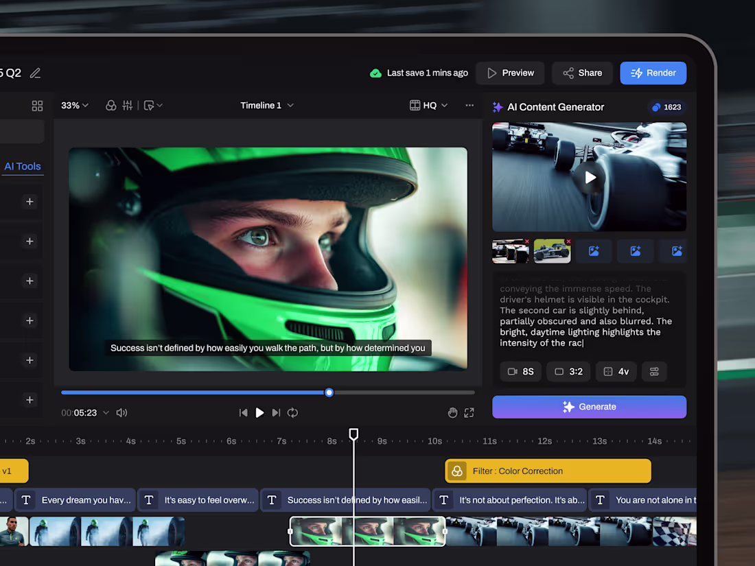
Task: Click the fullscreen preview icon
Action: [x=469, y=412]
